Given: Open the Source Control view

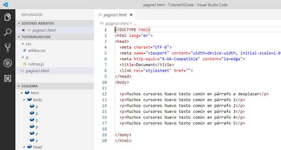Looking at the screenshot, I should click(8, 48).
